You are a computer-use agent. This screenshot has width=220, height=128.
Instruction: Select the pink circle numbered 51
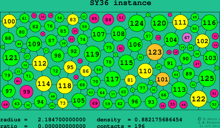pyautogui.click(x=214, y=93)
